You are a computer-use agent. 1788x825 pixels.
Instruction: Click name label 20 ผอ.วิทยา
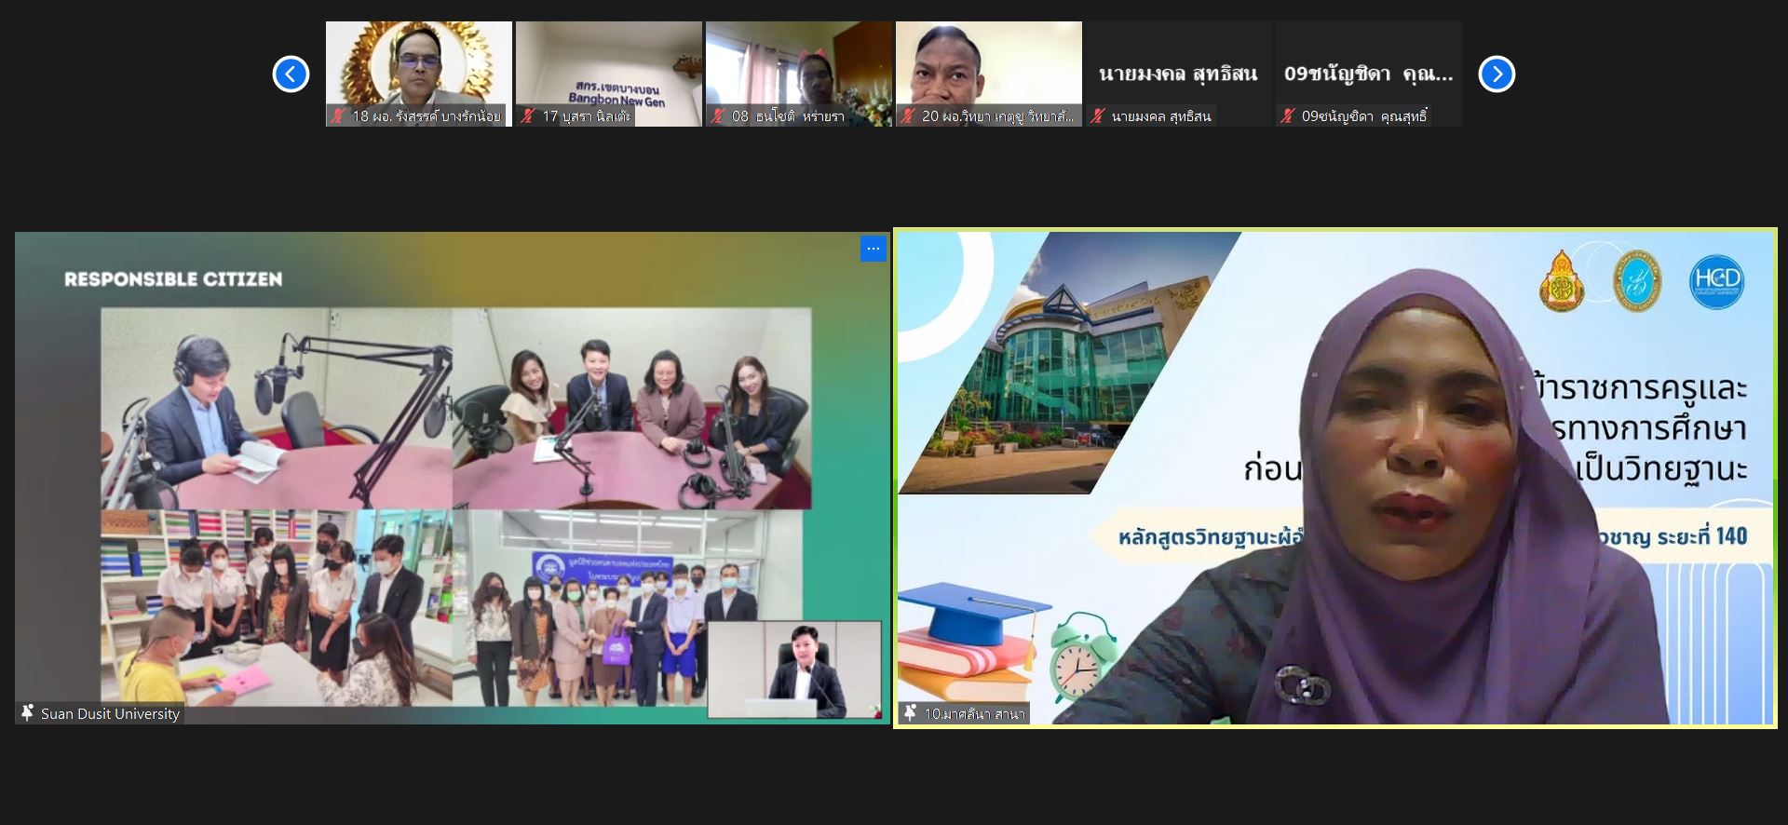pyautogui.click(x=997, y=116)
